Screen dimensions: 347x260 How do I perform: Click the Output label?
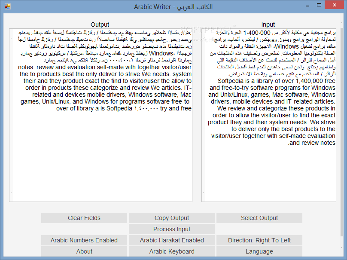100,24
